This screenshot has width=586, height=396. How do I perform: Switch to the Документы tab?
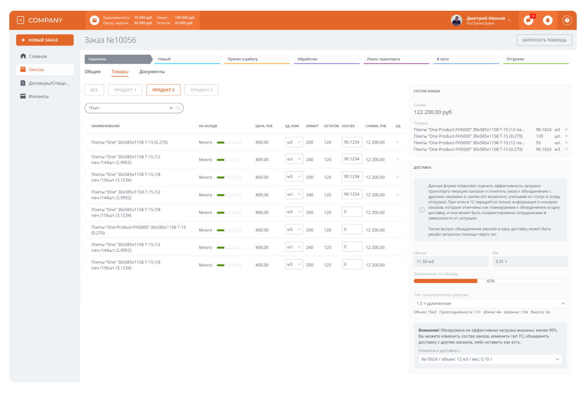pos(152,72)
